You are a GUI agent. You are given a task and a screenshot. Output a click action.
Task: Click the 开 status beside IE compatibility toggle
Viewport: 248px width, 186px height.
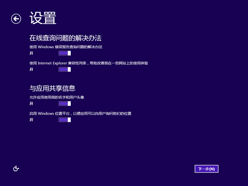(31, 69)
